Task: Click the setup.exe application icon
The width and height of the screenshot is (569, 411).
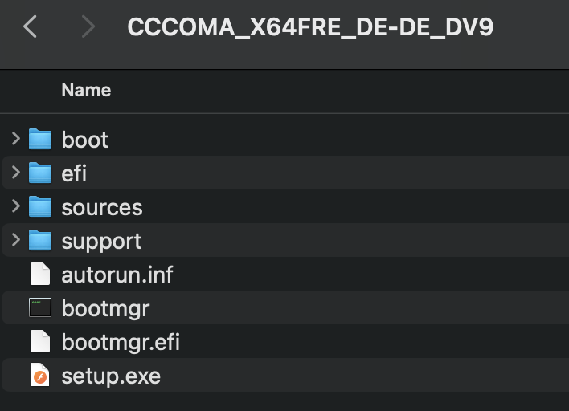Action: 40,376
